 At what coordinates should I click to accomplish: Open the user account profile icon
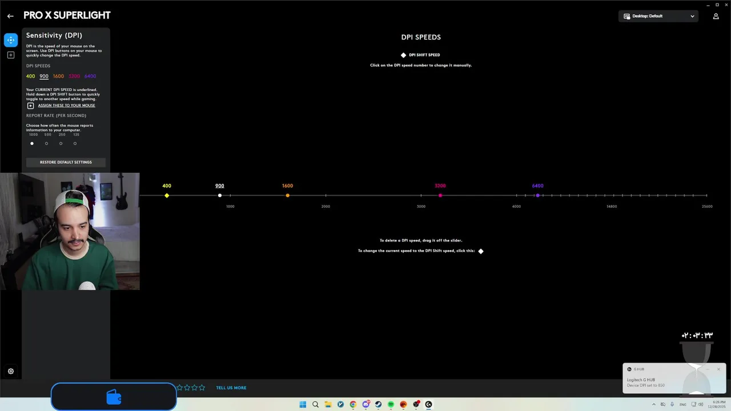pos(716,16)
